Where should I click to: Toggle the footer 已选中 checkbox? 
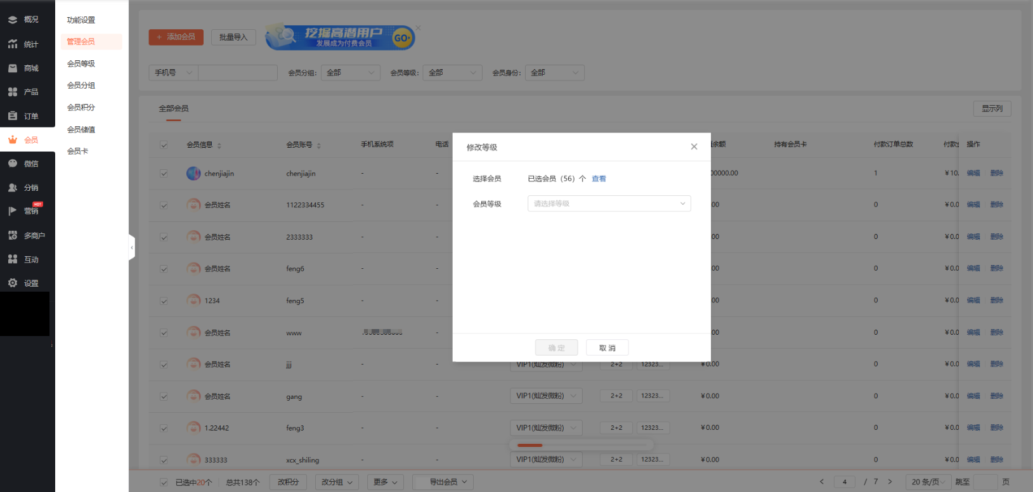pos(164,482)
